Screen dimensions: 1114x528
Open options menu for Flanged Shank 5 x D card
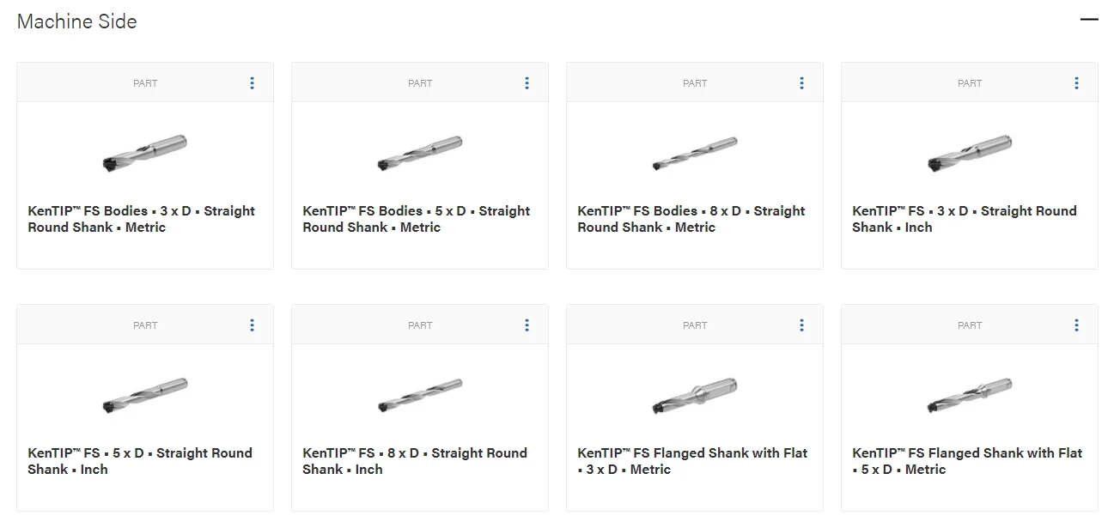coord(1076,325)
